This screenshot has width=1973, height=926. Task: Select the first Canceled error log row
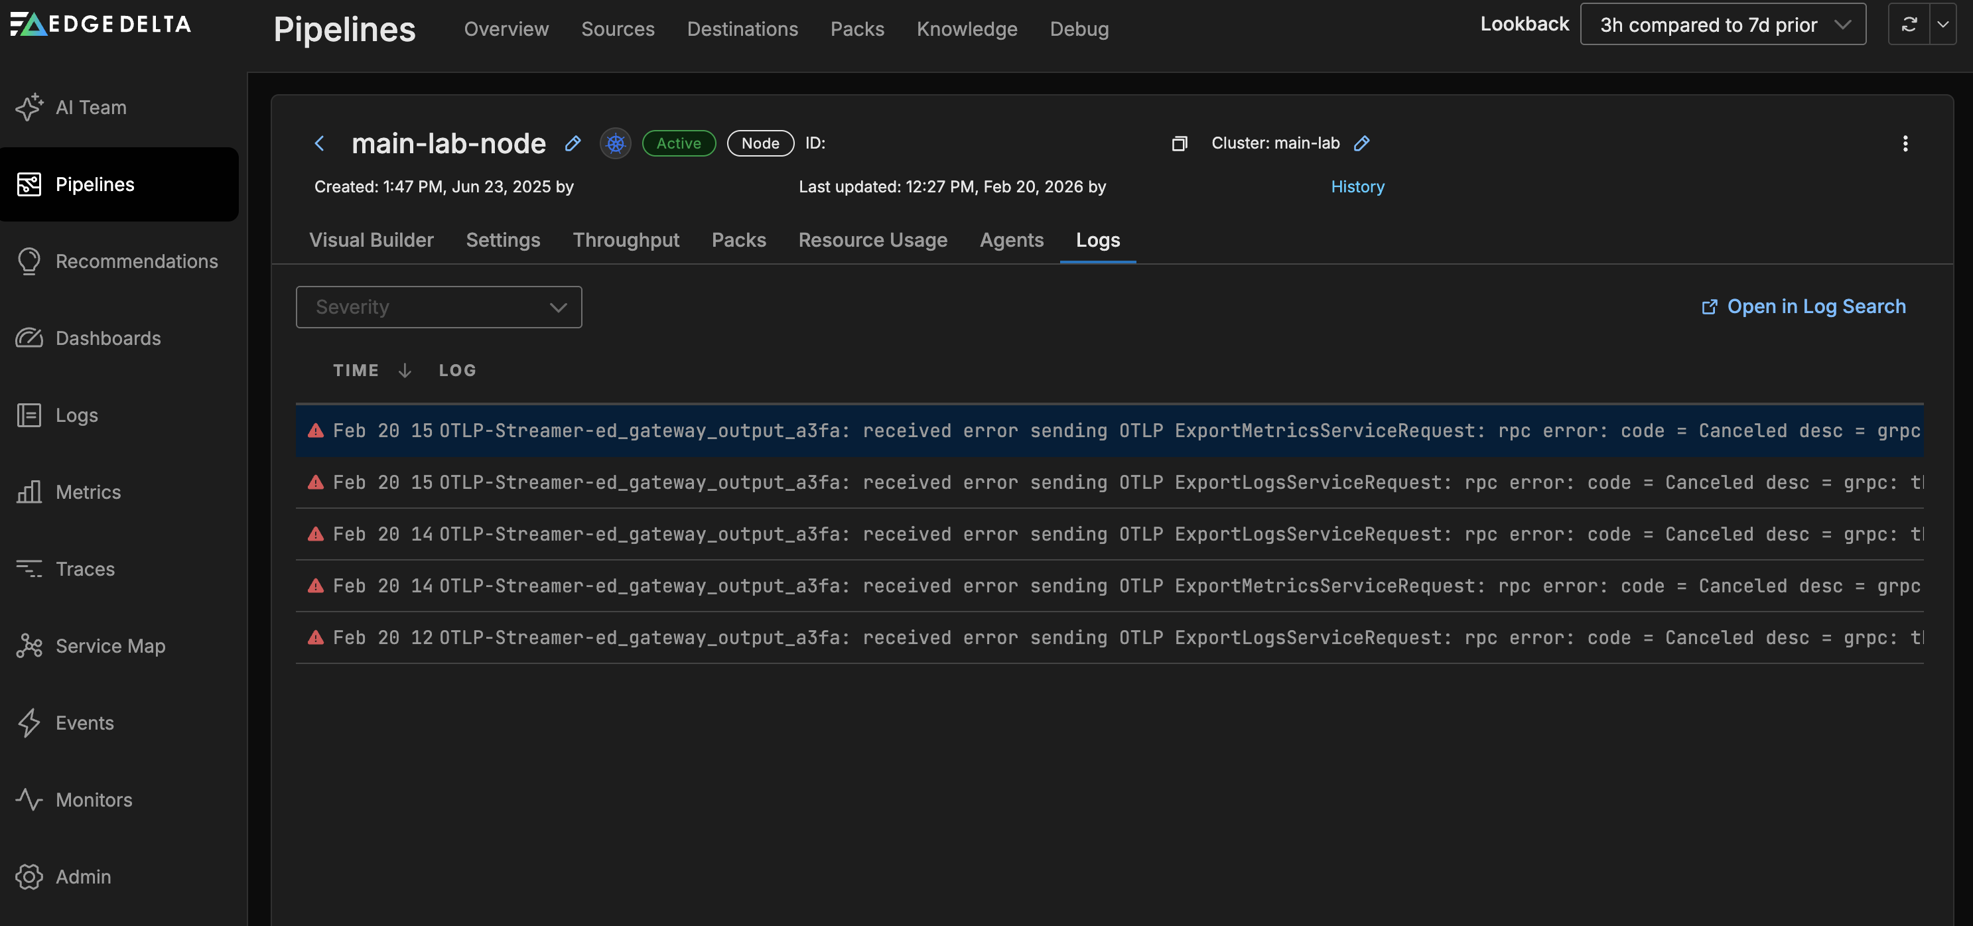919,430
